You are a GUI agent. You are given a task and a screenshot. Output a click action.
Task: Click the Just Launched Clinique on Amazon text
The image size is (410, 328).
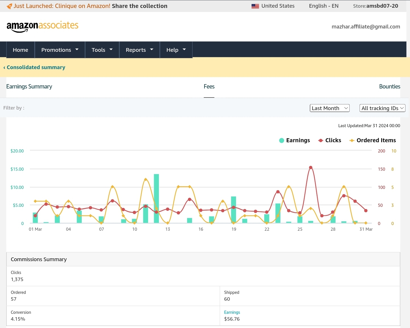pyautogui.click(x=62, y=6)
